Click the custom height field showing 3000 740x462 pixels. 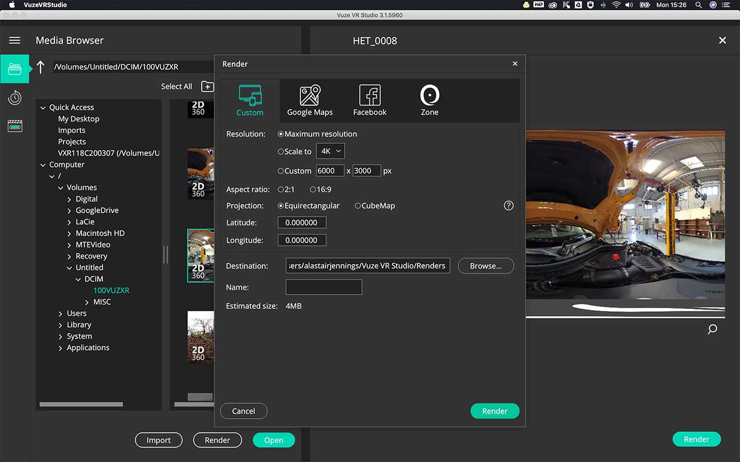click(367, 171)
